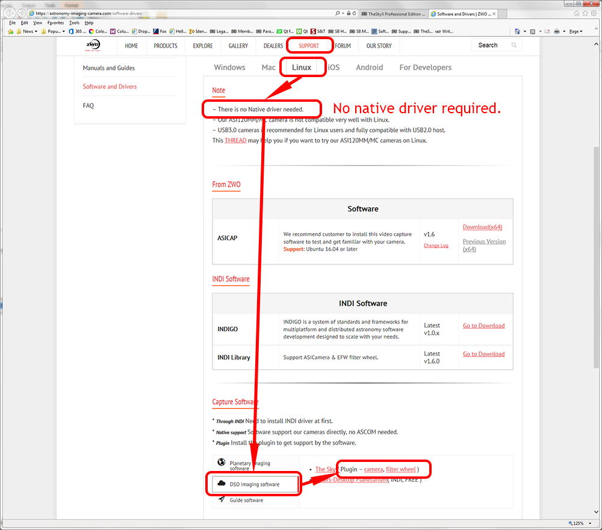602x530 pixels.
Task: Open Manuals and Guides in sidebar
Action: coord(108,68)
